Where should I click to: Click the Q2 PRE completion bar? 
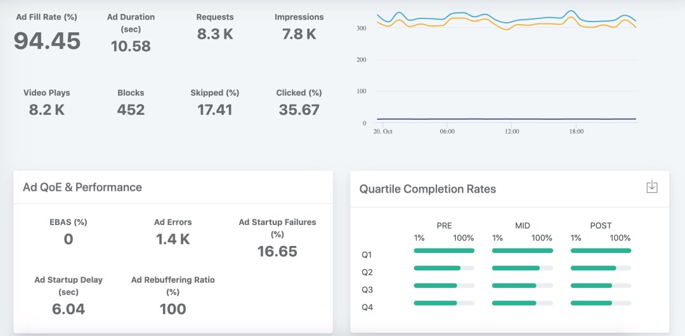[444, 268]
